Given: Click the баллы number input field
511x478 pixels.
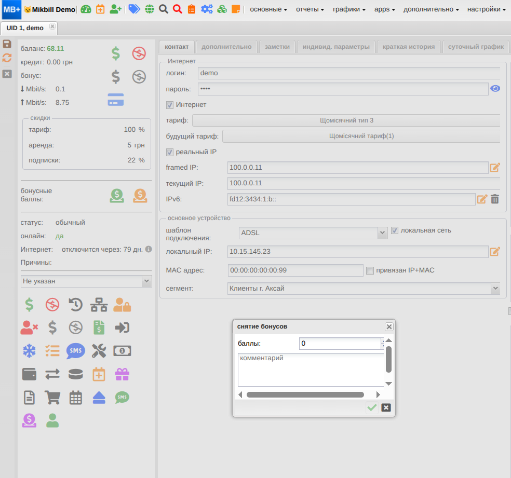Looking at the screenshot, I should [x=340, y=343].
